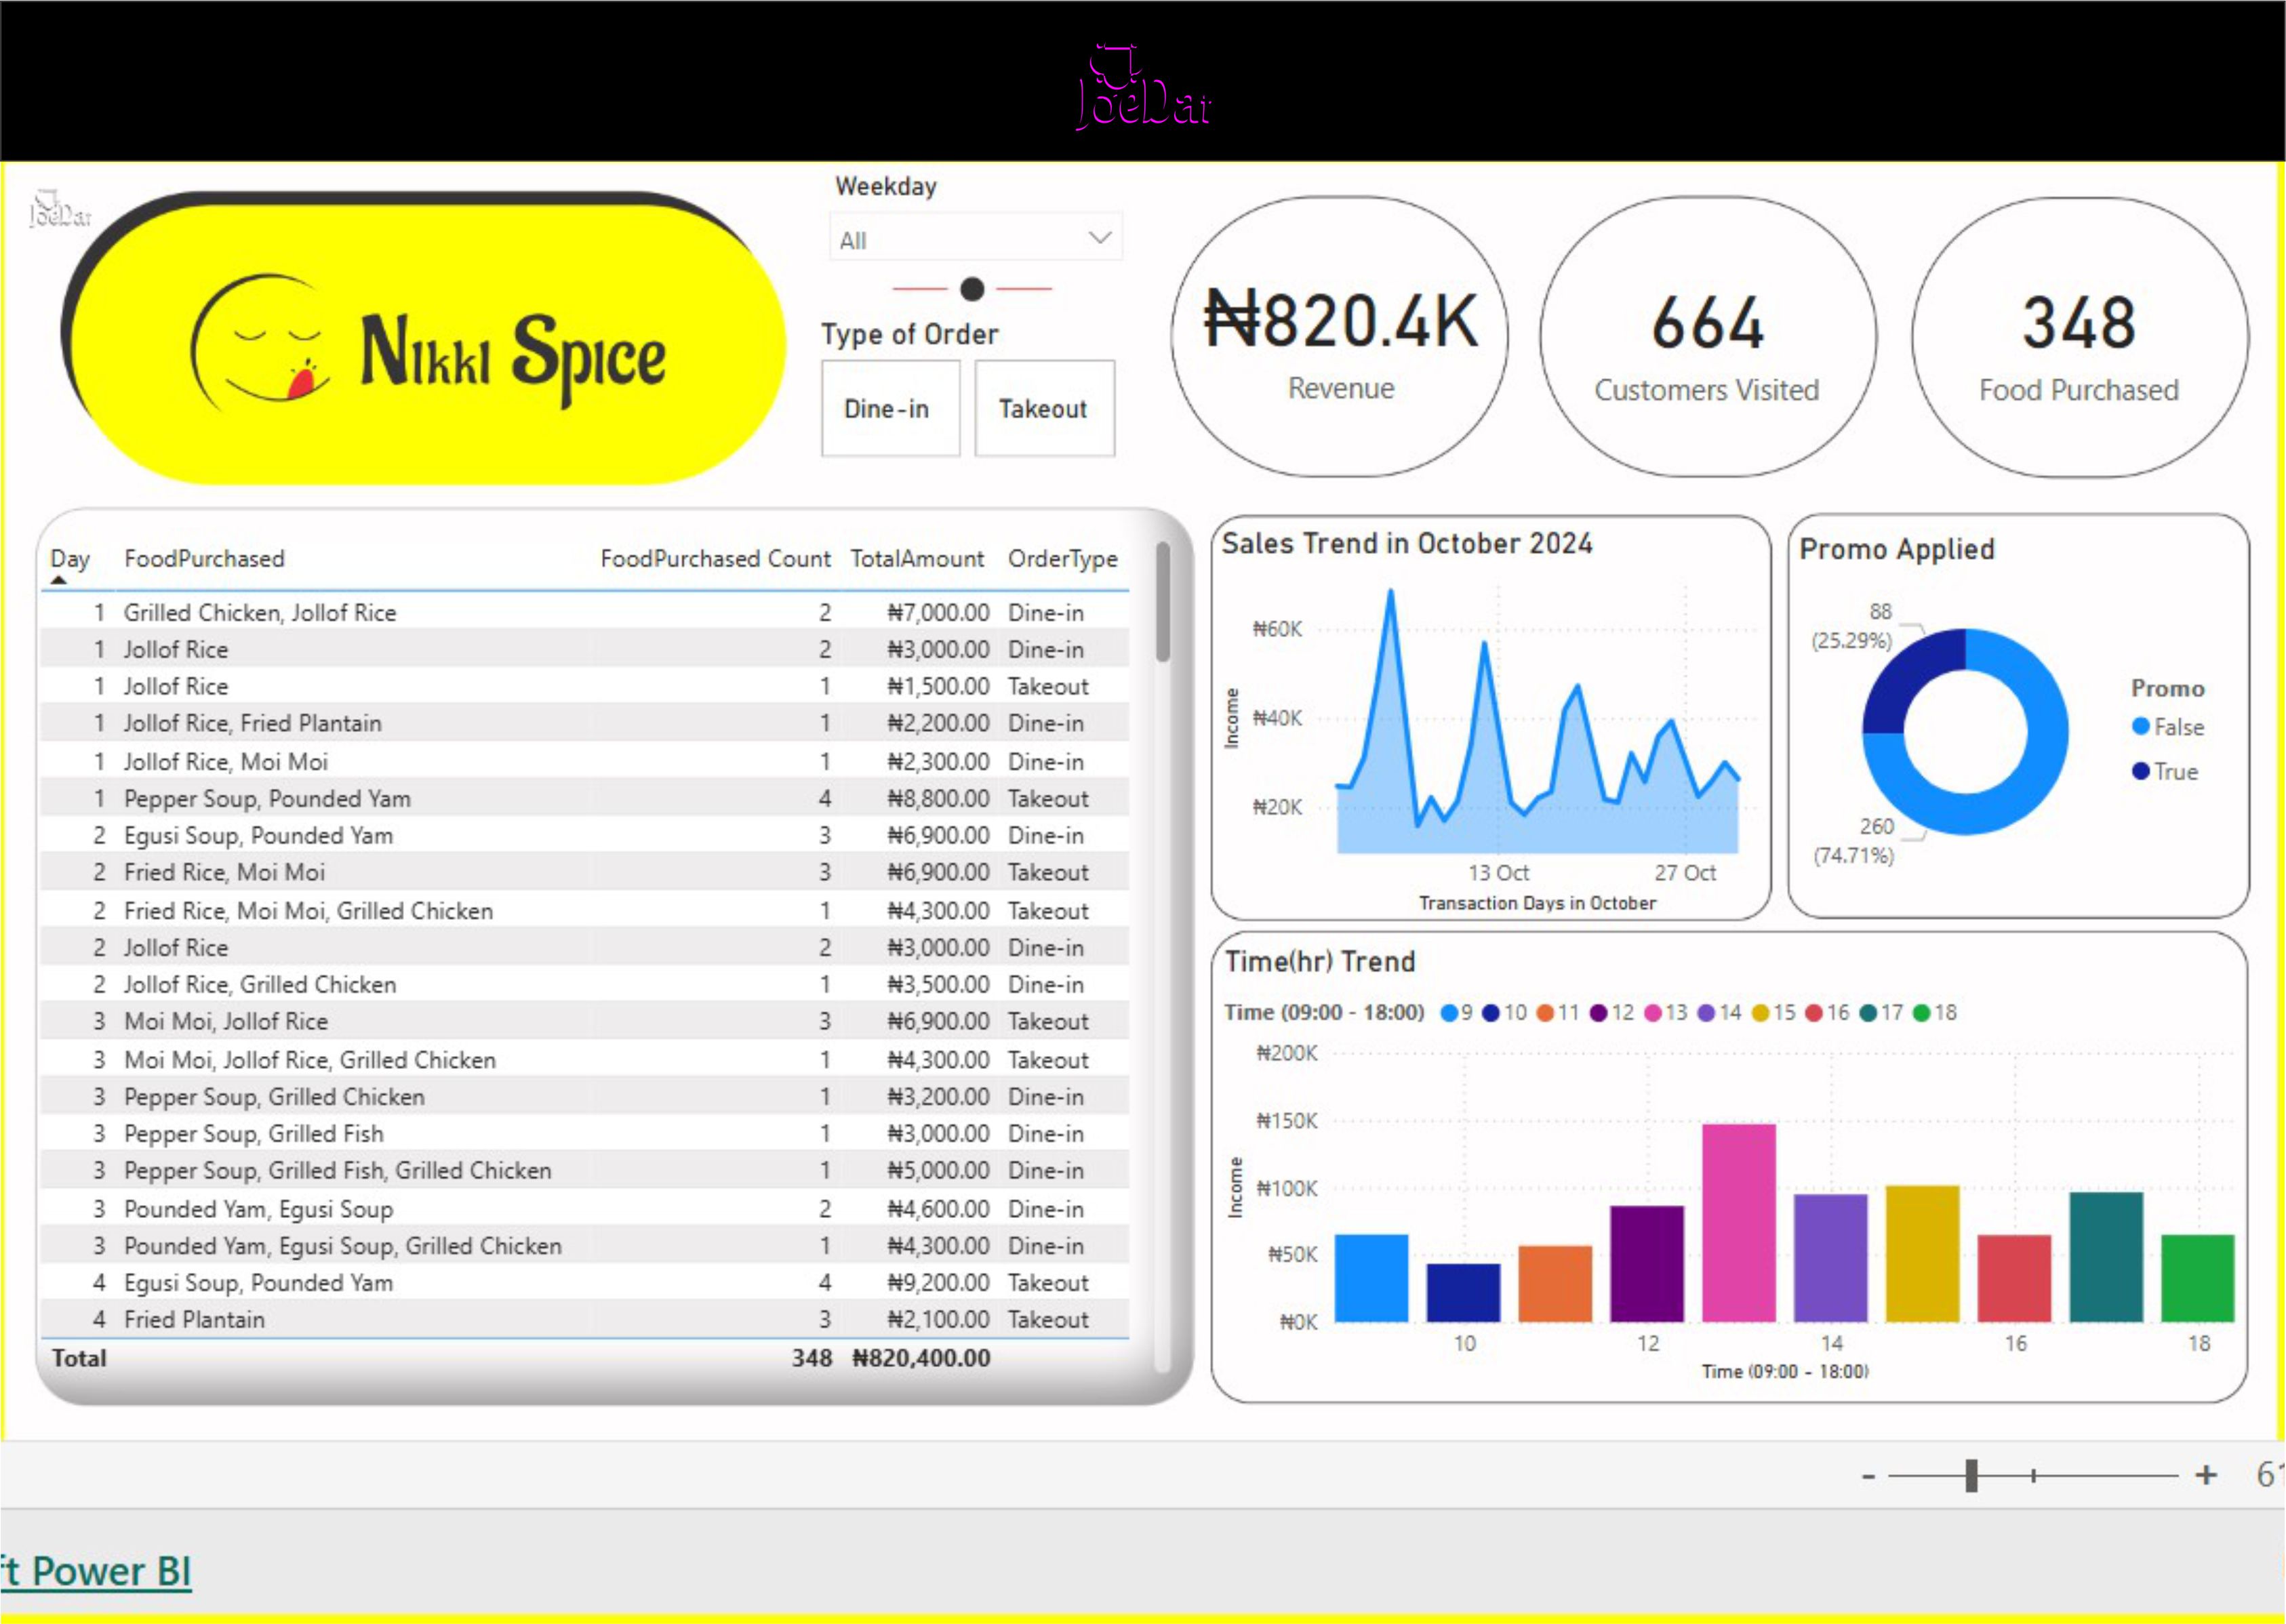Toggle hour 13 in the time legend
The image size is (2286, 1624).
click(1666, 1013)
